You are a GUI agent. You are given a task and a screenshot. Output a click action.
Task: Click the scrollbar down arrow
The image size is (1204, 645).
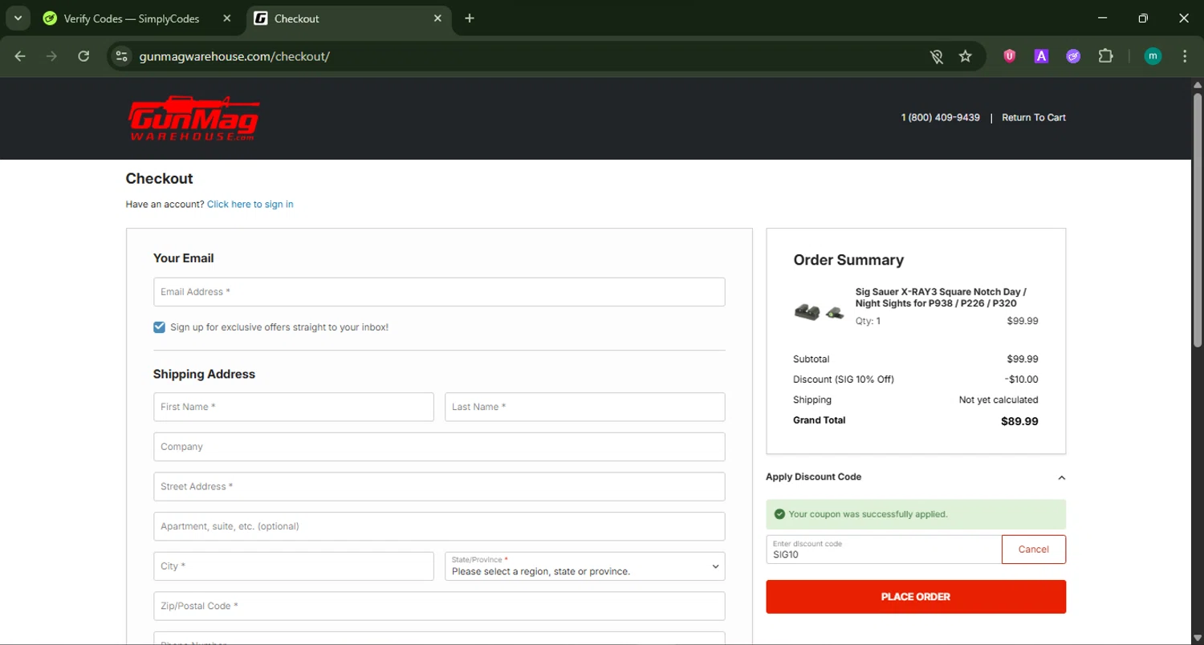[1198, 639]
